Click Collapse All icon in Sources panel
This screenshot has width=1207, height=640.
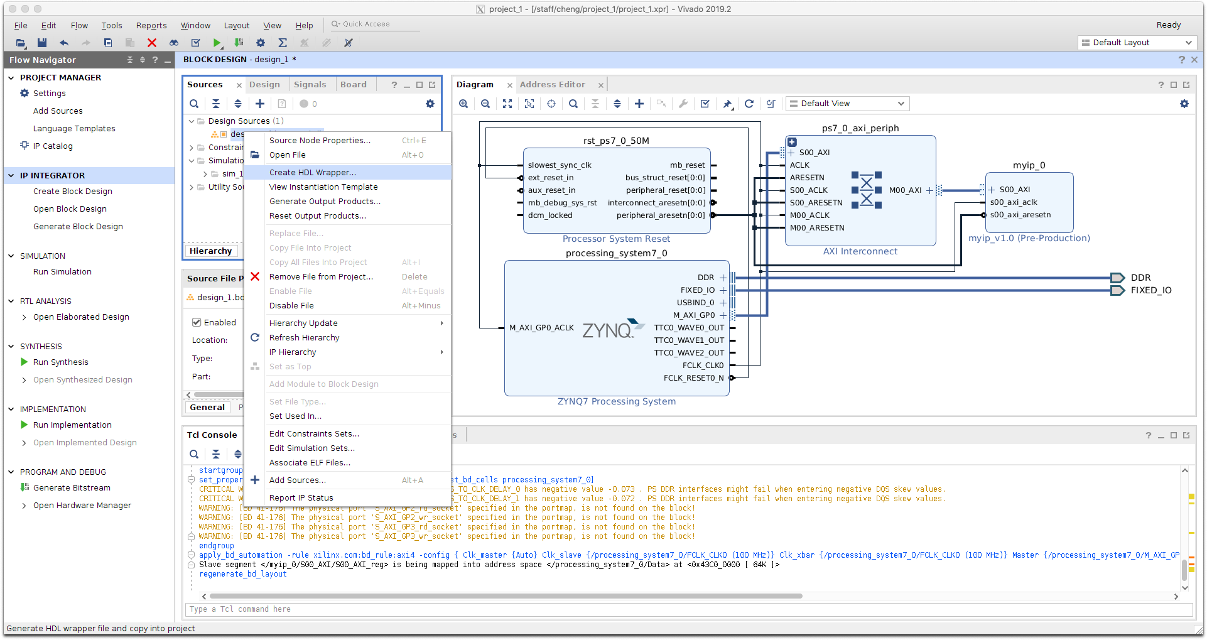[x=216, y=104]
